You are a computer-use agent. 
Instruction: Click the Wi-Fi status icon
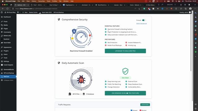tap(173, 1)
